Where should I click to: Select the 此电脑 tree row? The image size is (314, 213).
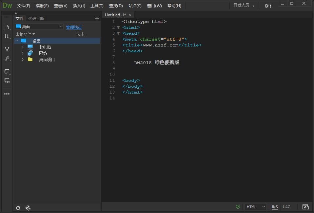(x=57, y=47)
